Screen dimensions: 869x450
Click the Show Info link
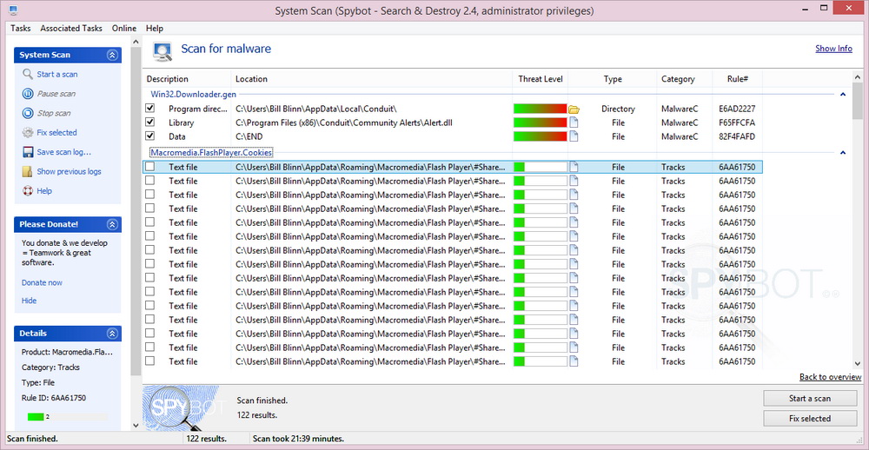tap(833, 49)
